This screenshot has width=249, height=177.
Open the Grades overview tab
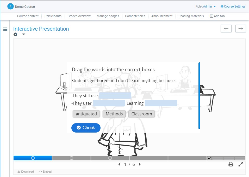point(79,16)
